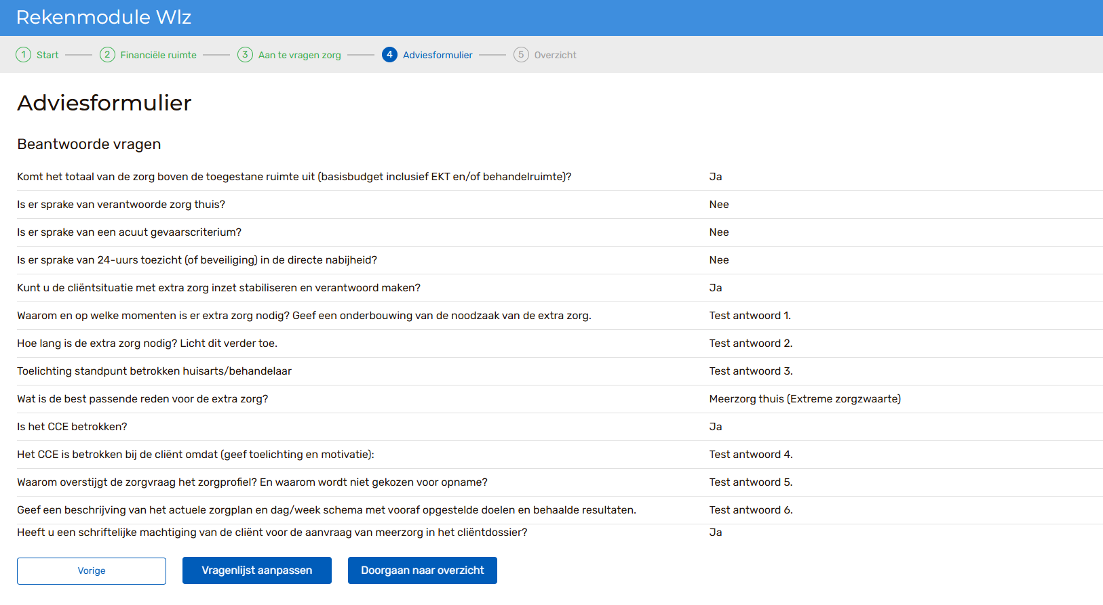Click Vragenlijst aanpassen button
The width and height of the screenshot is (1103, 605).
[257, 570]
